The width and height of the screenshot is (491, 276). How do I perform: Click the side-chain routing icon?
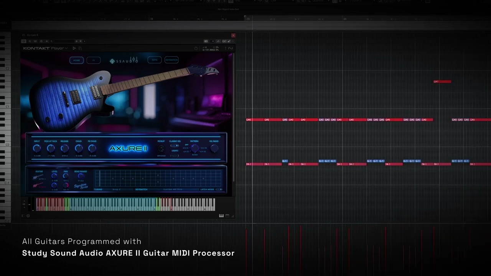coord(218,41)
